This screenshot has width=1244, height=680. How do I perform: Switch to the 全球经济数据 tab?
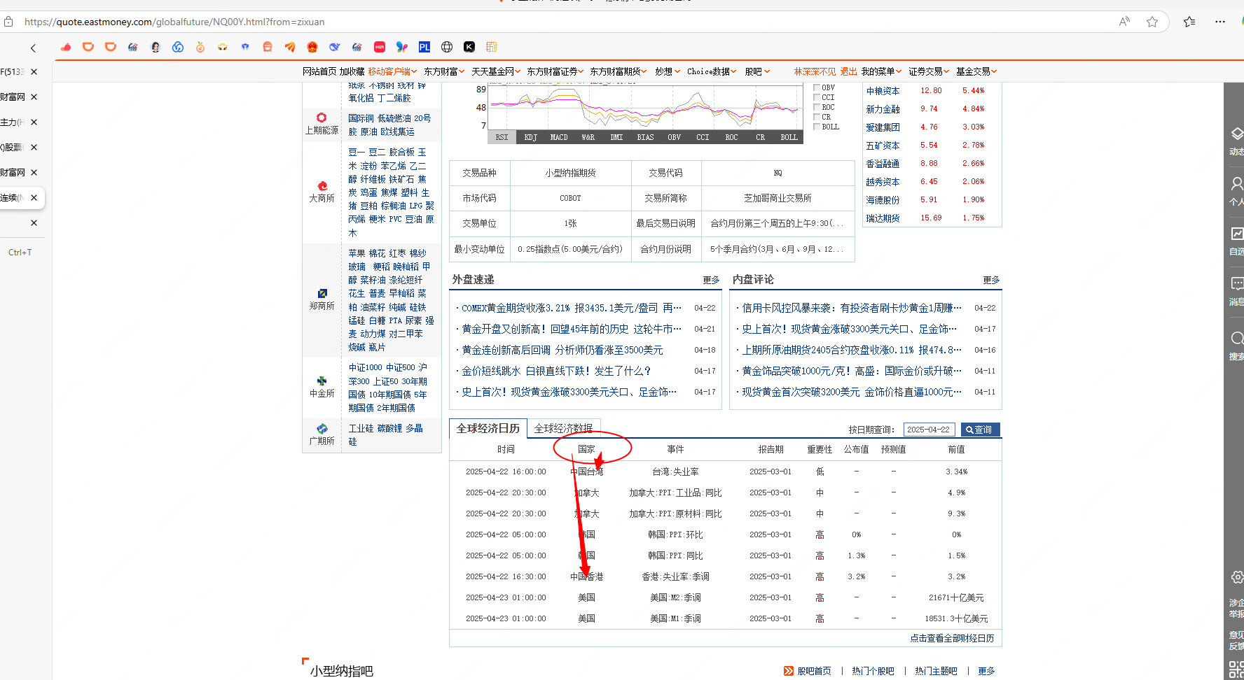coord(563,428)
